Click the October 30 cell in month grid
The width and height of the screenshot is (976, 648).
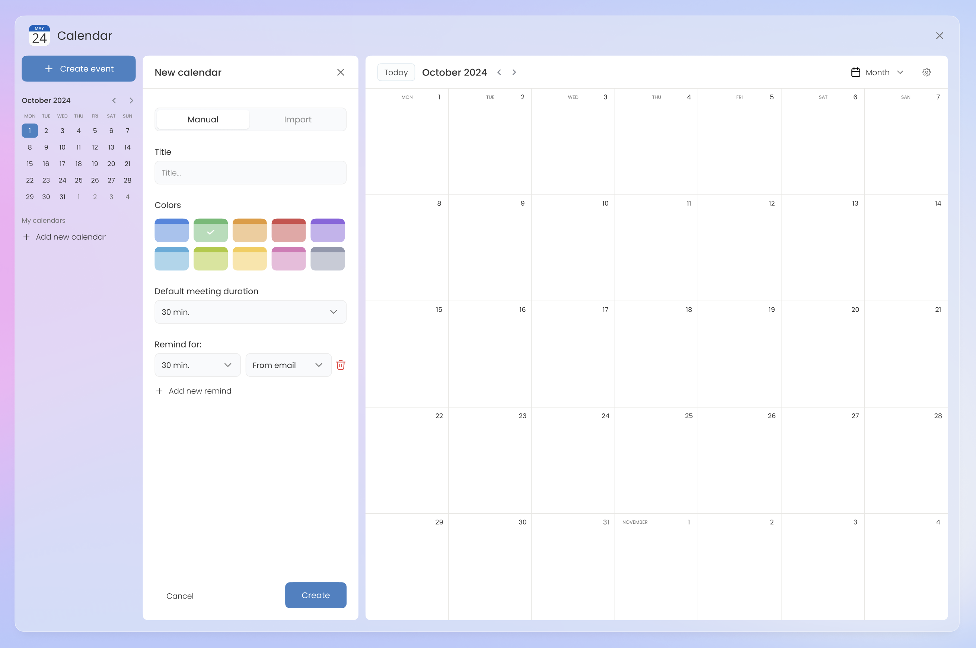click(490, 567)
